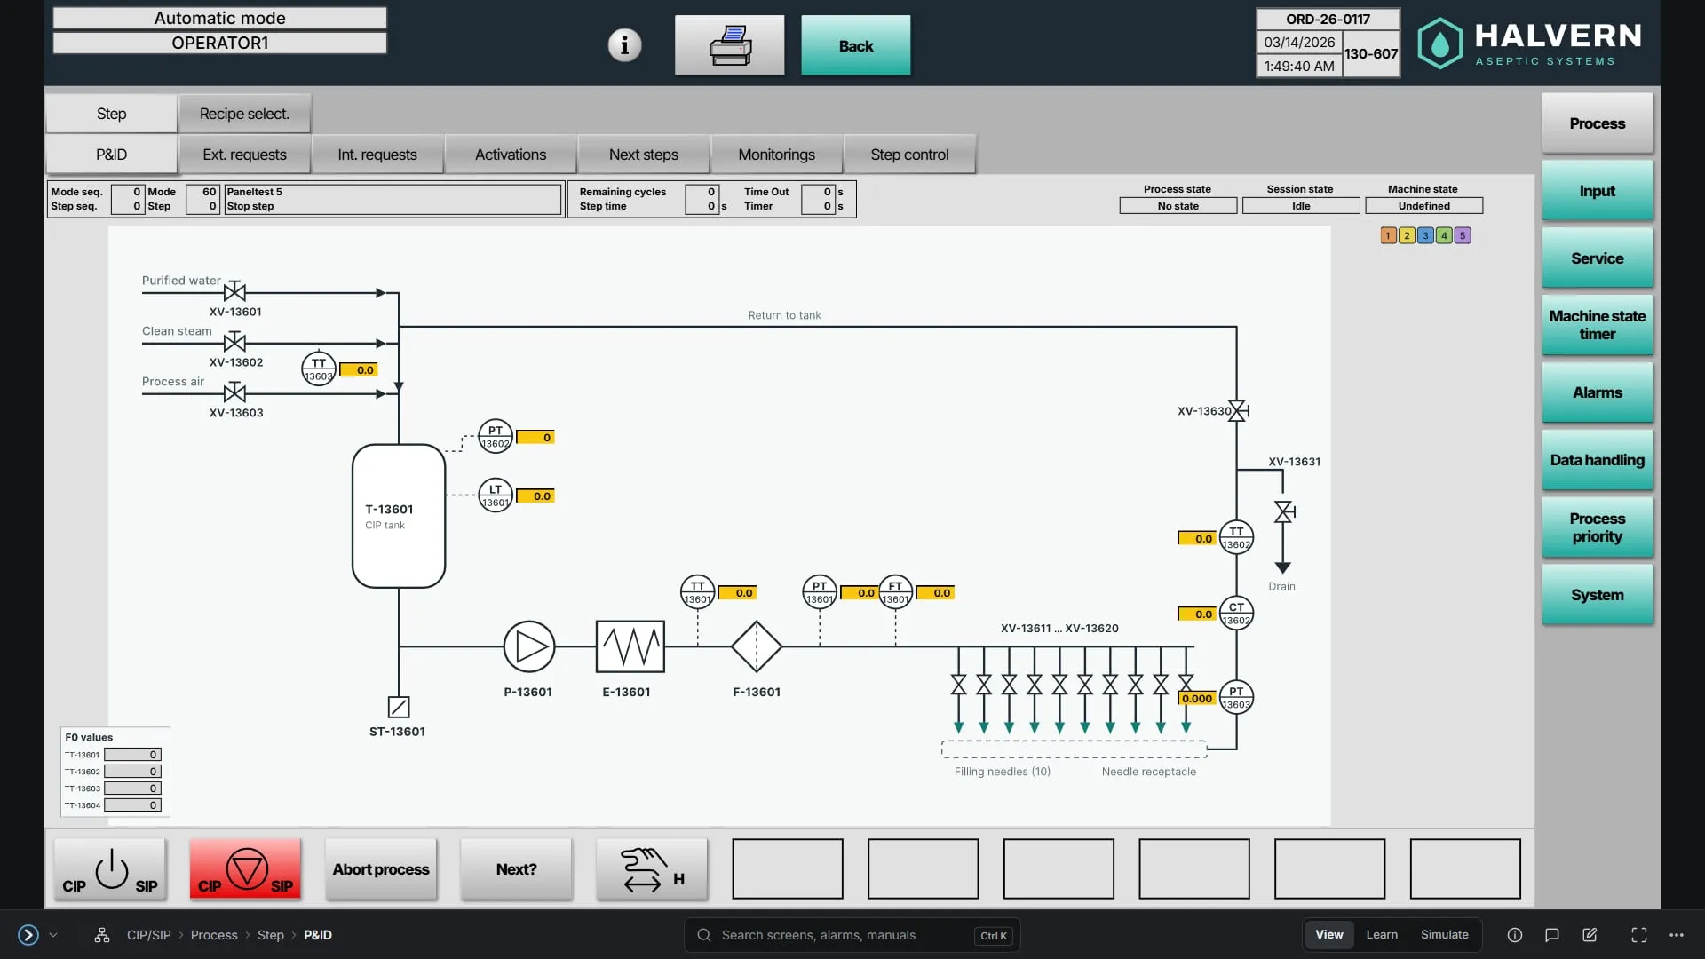This screenshot has width=1705, height=959.
Task: Click the information icon in header
Action: (x=624, y=44)
